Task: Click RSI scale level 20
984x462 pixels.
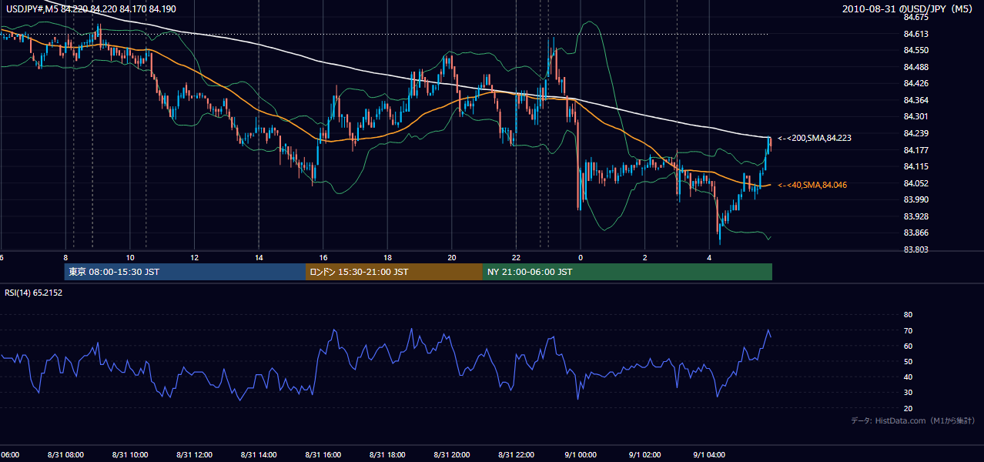Action: [908, 409]
